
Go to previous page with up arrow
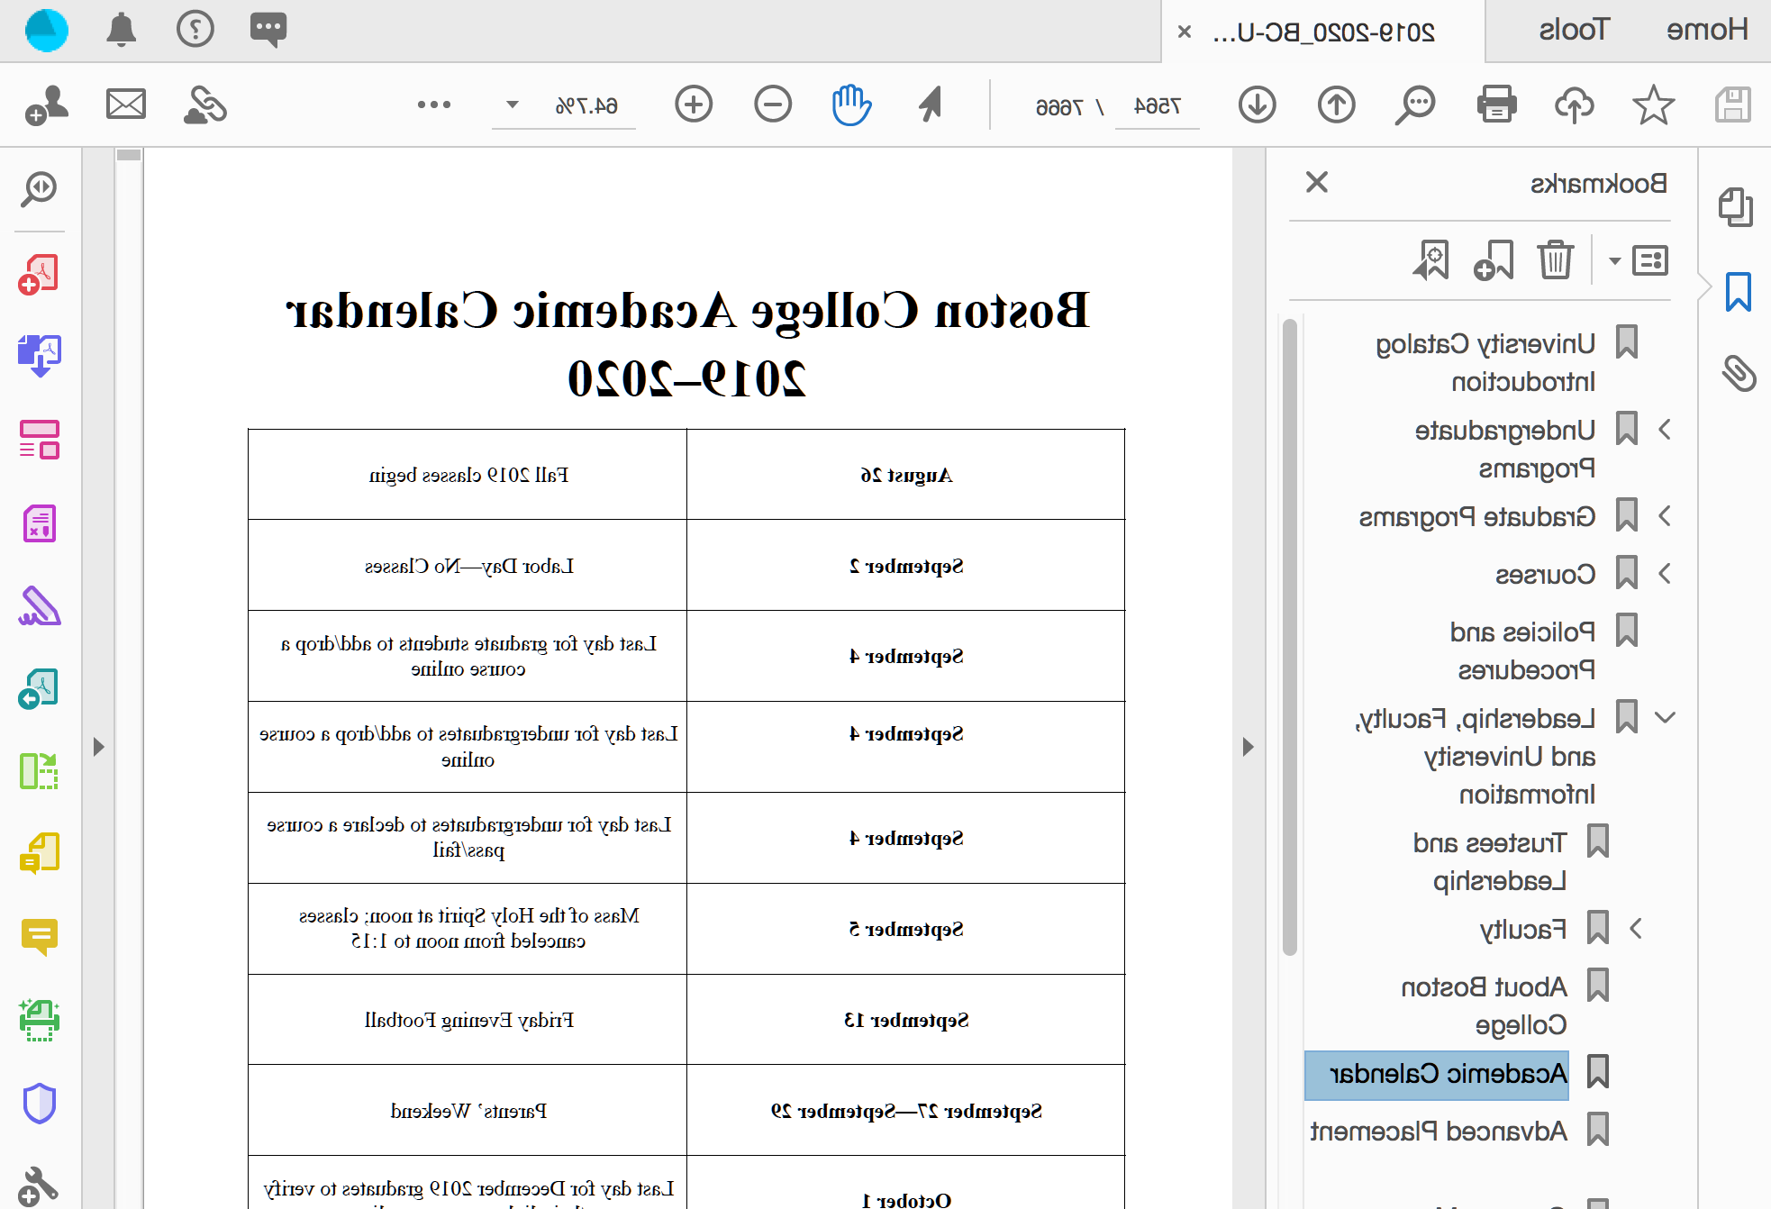point(1337,105)
